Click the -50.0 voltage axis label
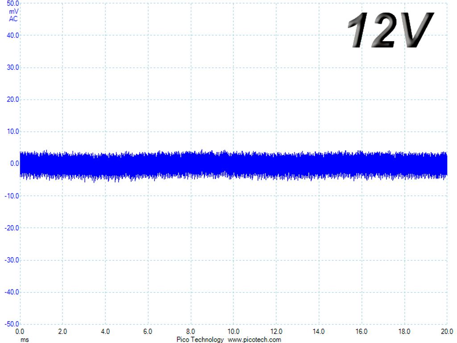The width and height of the screenshot is (457, 343). tap(12, 324)
